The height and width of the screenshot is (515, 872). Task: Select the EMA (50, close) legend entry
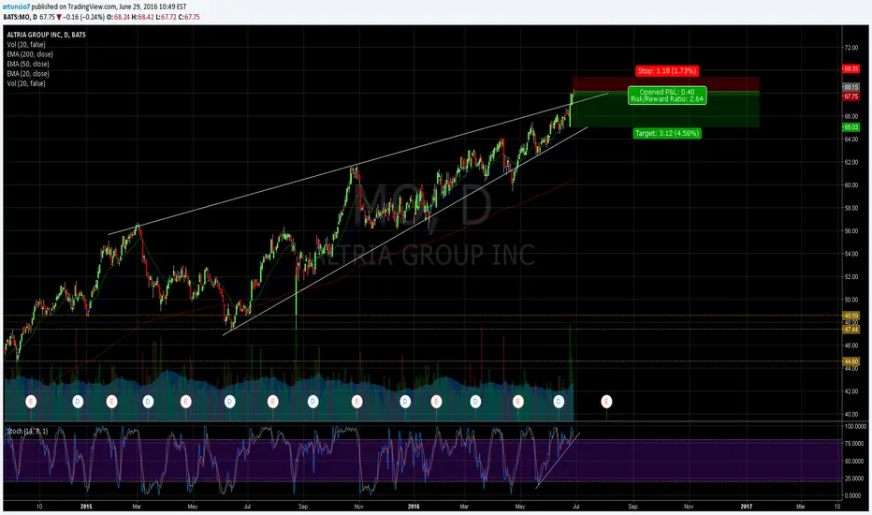coord(28,64)
